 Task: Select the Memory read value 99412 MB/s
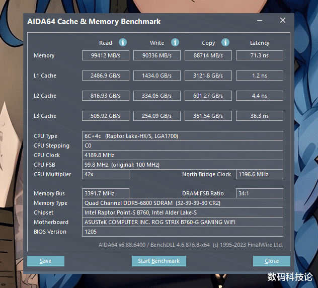pyautogui.click(x=106, y=55)
